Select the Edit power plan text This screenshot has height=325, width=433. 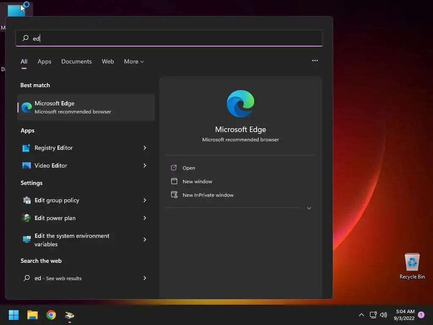(x=55, y=218)
